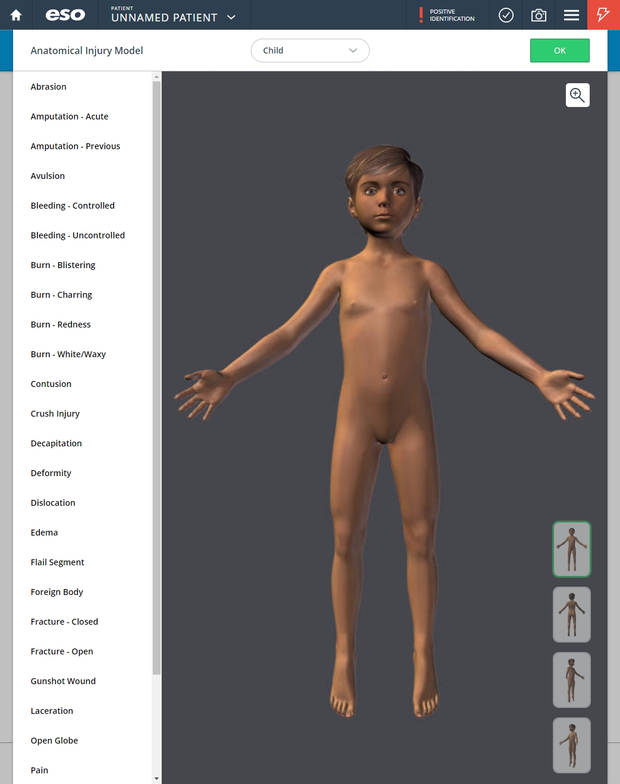620x784 pixels.
Task: Select the front view body thumbnail
Action: coord(571,549)
